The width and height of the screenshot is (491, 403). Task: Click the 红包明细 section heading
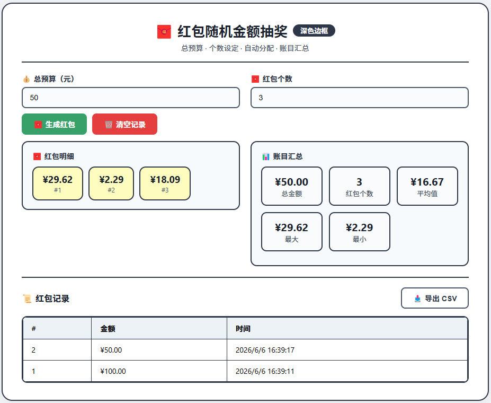59,156
